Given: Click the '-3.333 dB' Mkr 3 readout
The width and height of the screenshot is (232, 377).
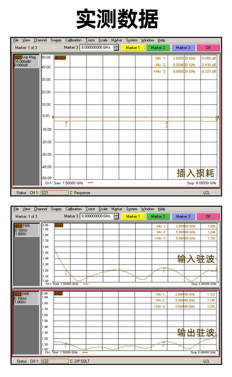Looking at the screenshot, I should click(208, 71).
